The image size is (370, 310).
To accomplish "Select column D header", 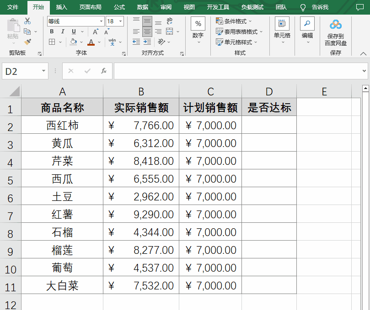I will click(x=269, y=91).
